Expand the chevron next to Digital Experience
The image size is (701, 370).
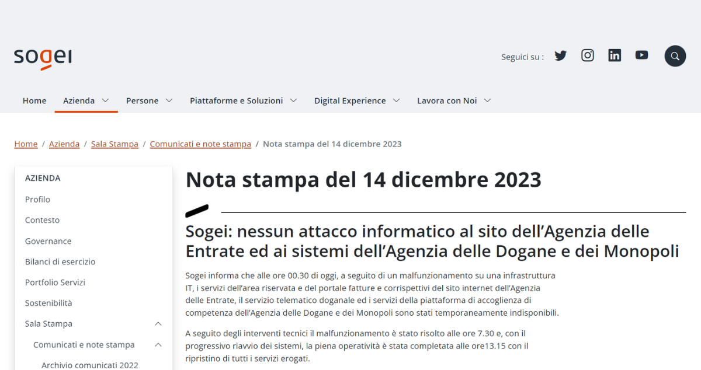coord(396,100)
